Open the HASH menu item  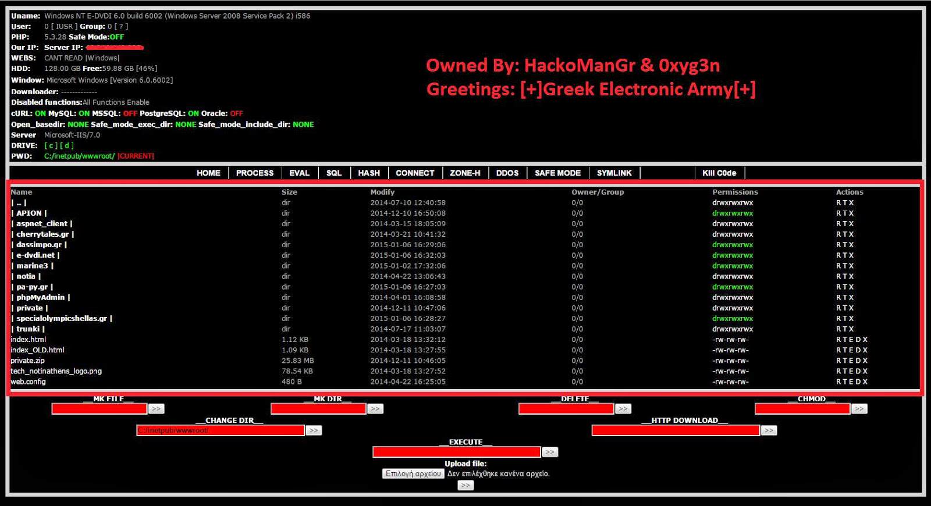click(369, 173)
